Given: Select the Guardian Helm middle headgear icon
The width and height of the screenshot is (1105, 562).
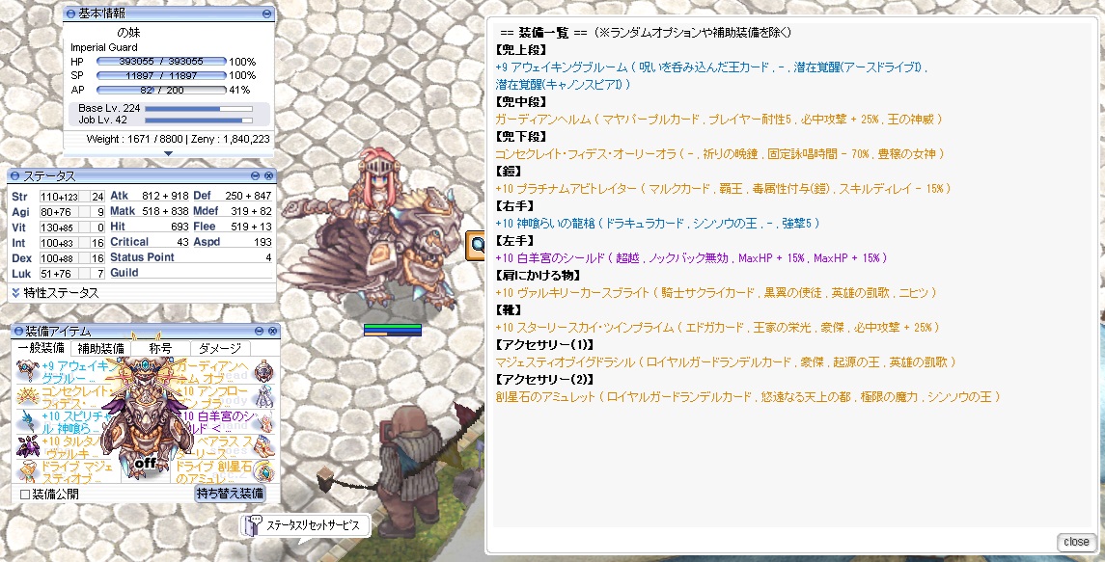Looking at the screenshot, I should pyautogui.click(x=263, y=370).
